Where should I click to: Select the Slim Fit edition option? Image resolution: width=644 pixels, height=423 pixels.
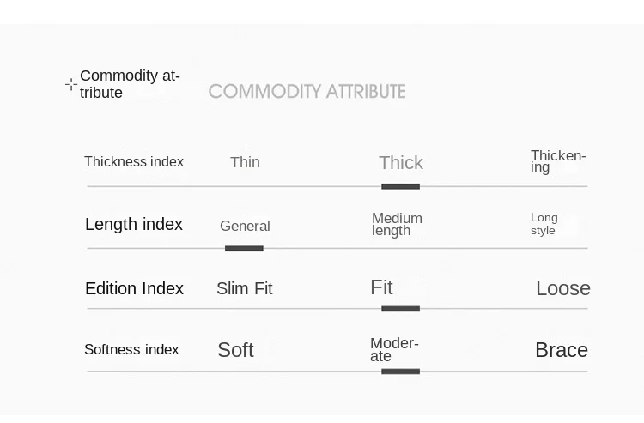(x=244, y=288)
